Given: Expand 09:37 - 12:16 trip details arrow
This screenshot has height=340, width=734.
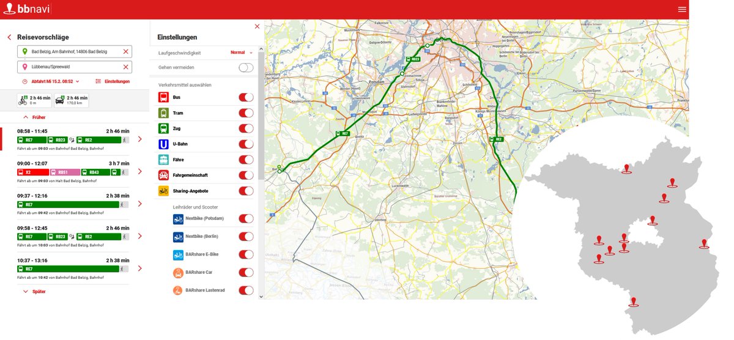Looking at the screenshot, I should point(139,204).
